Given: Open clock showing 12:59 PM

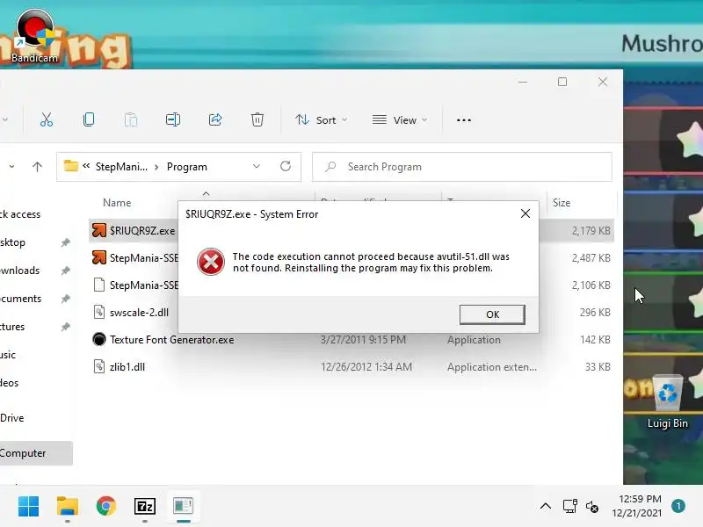Looking at the screenshot, I should 637,506.
